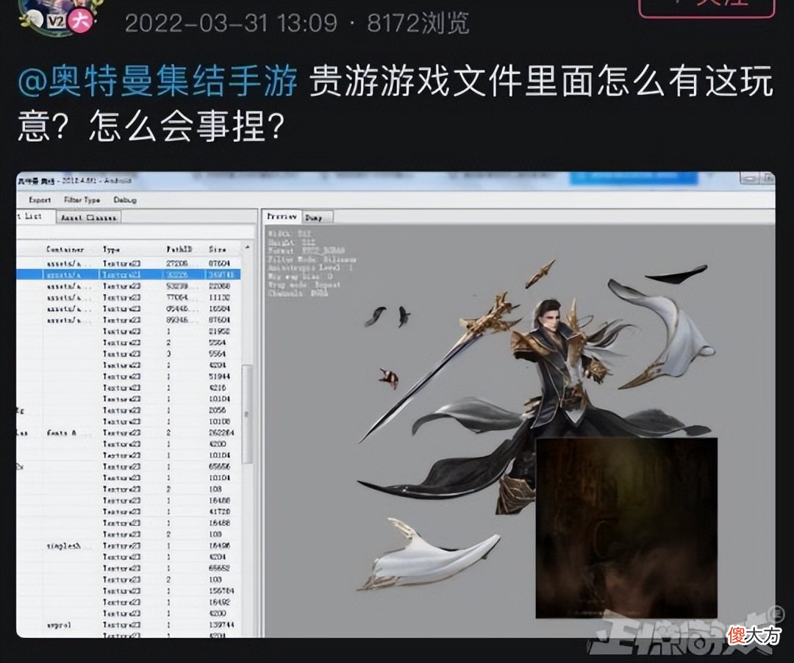Click the pink 大 badge next to V2
Viewport: 794px width, 663px height.
tap(79, 21)
